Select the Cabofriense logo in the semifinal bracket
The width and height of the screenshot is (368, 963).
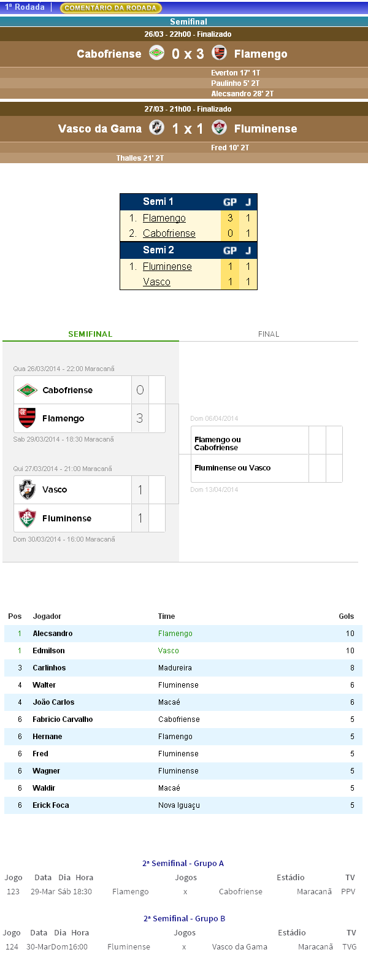click(x=27, y=390)
